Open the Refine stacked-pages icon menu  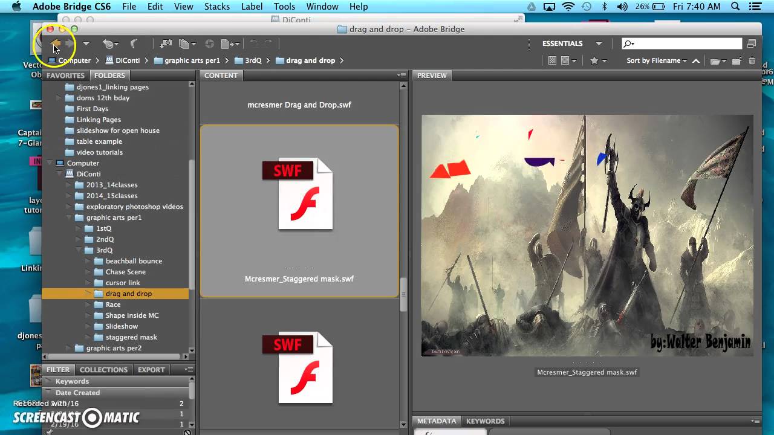[187, 43]
